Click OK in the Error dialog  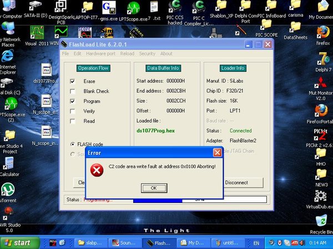(154, 188)
